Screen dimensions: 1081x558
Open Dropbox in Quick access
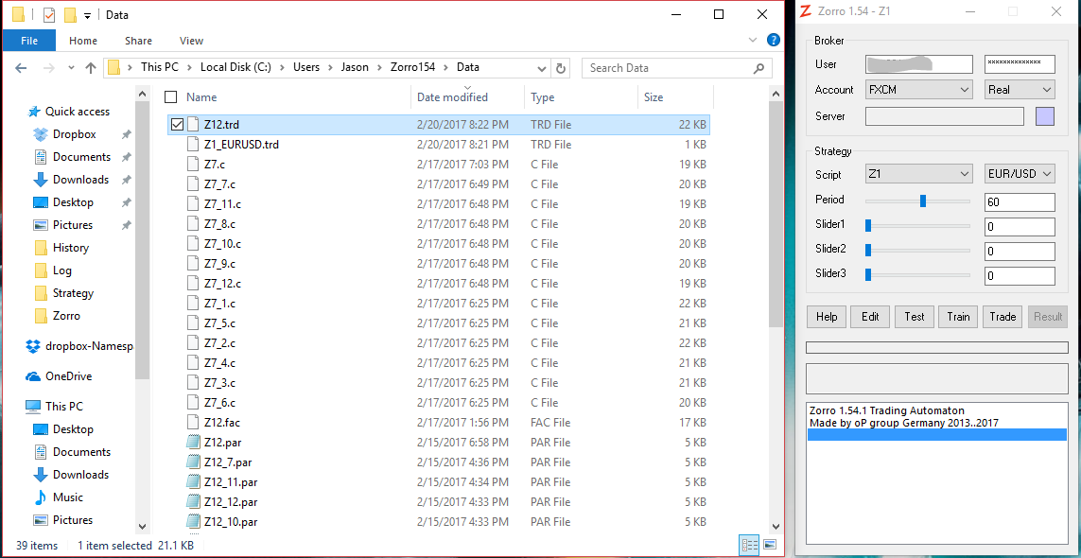[74, 134]
